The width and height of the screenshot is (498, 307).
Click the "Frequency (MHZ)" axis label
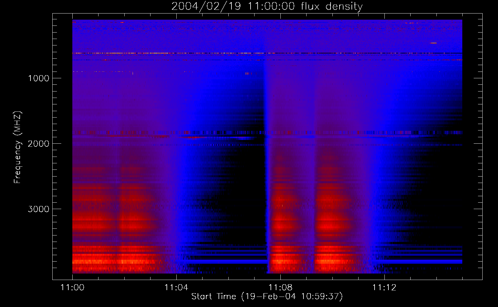click(x=18, y=147)
